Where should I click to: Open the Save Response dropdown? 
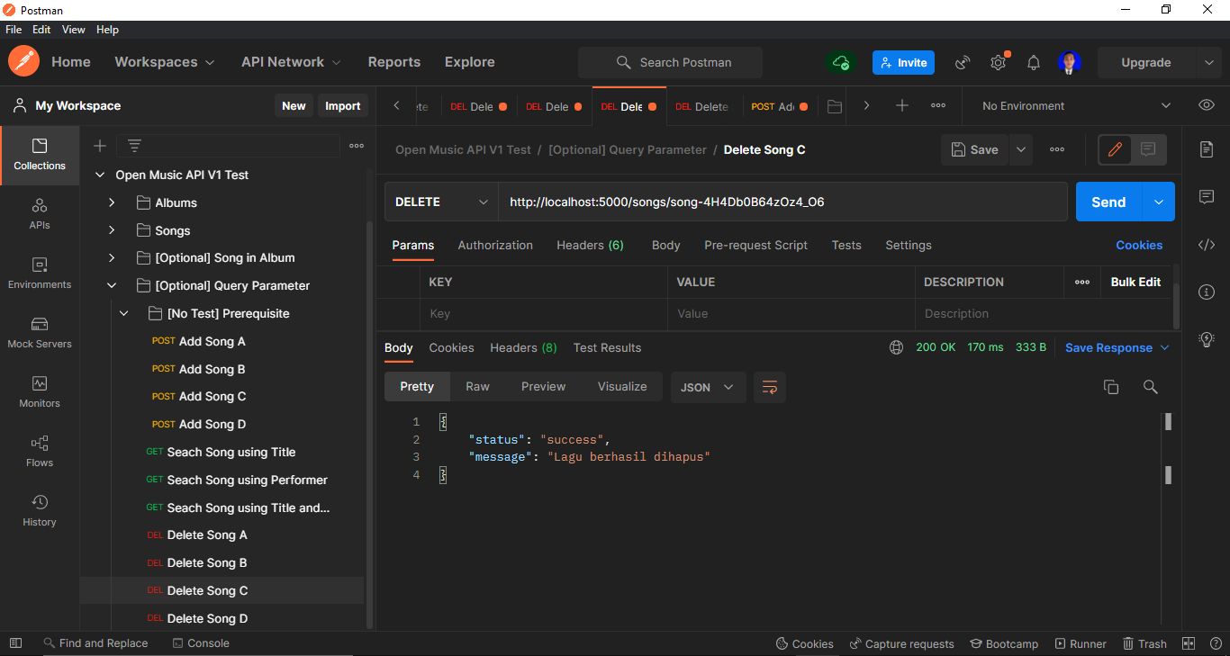pos(1117,347)
